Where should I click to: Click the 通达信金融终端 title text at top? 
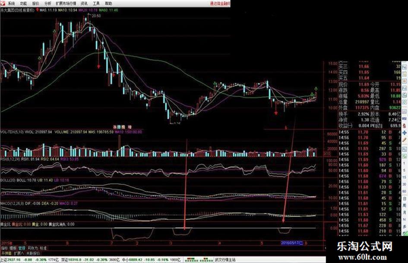(x=220, y=3)
